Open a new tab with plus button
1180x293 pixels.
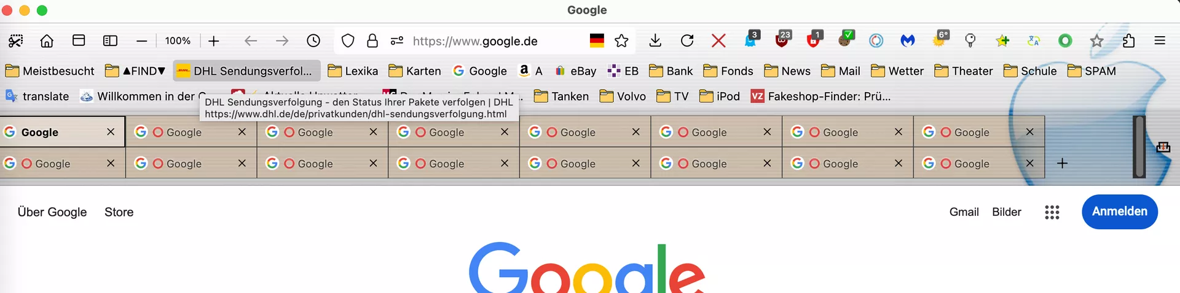point(1062,163)
